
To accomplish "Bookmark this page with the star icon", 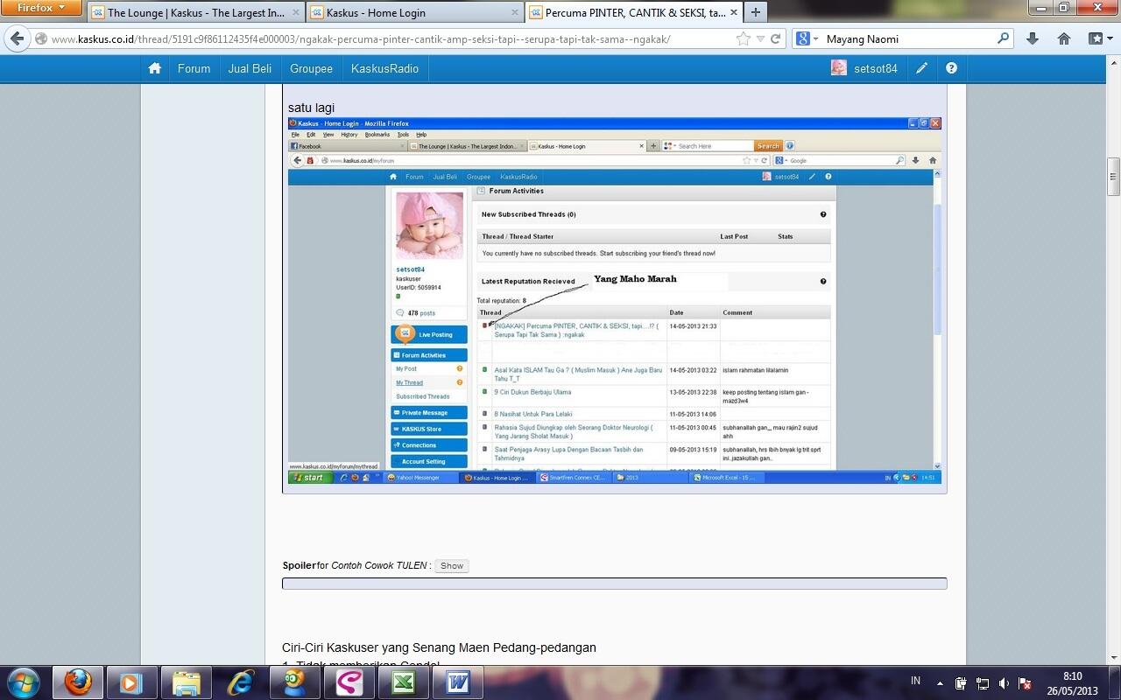I will point(744,38).
